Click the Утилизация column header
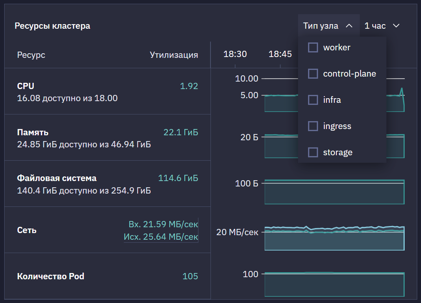421x303 pixels. tap(174, 55)
